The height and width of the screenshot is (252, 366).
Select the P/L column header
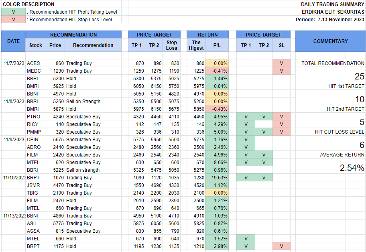tap(217, 45)
